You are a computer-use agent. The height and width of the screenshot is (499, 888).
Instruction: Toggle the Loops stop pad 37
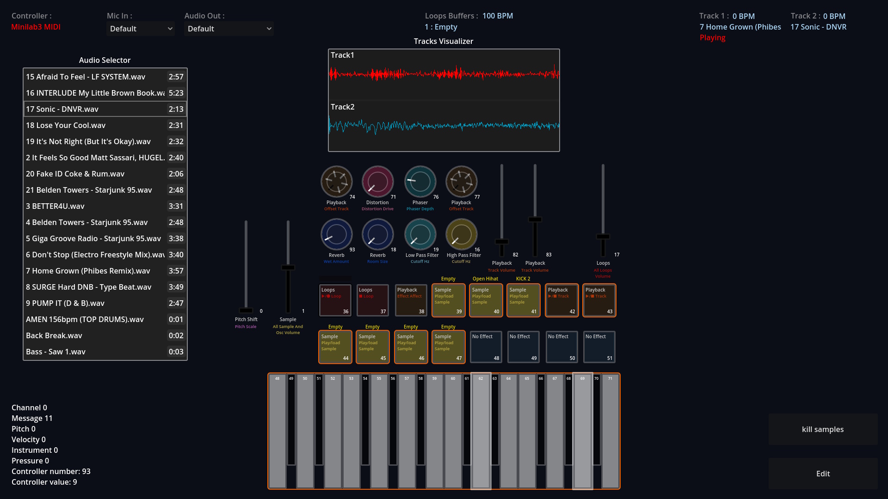click(x=372, y=300)
